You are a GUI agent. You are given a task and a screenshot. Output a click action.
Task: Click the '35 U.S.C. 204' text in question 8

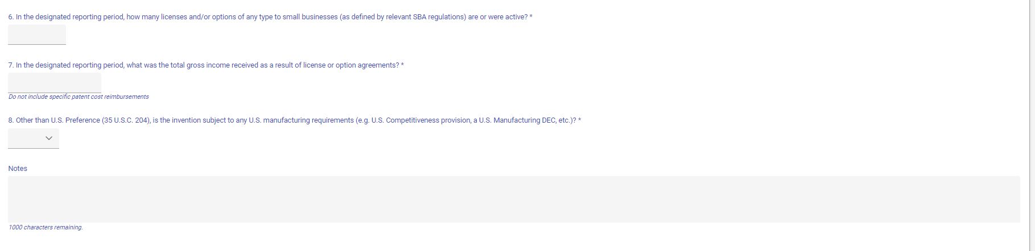126,120
